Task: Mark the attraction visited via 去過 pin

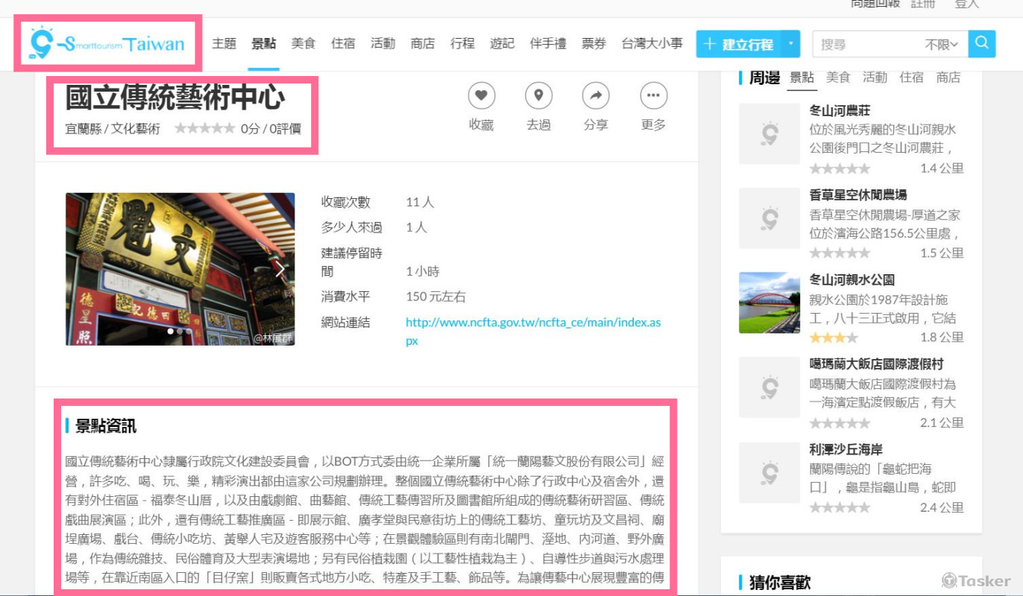Action: (x=538, y=95)
